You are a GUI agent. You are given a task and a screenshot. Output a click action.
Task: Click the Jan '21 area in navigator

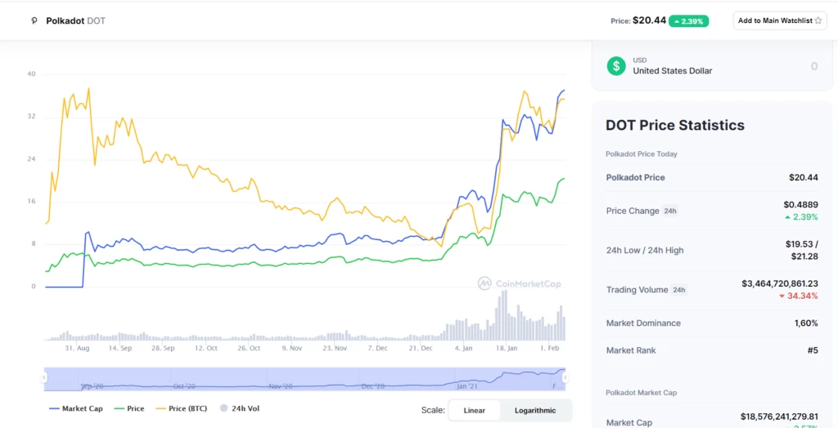tap(467, 386)
